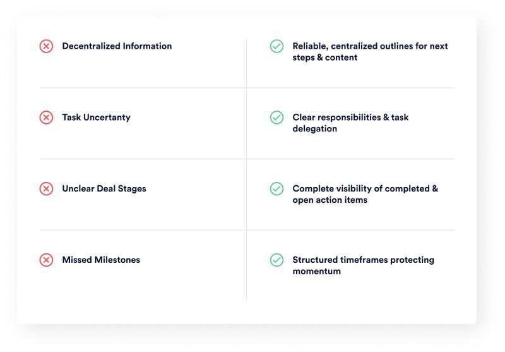Select the Missed Milestones label

point(101,260)
